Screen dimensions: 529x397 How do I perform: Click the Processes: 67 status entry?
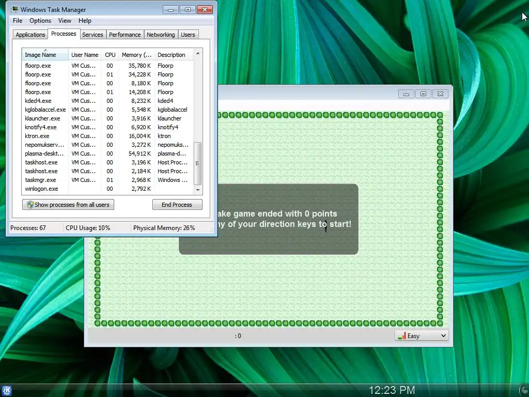(28, 228)
